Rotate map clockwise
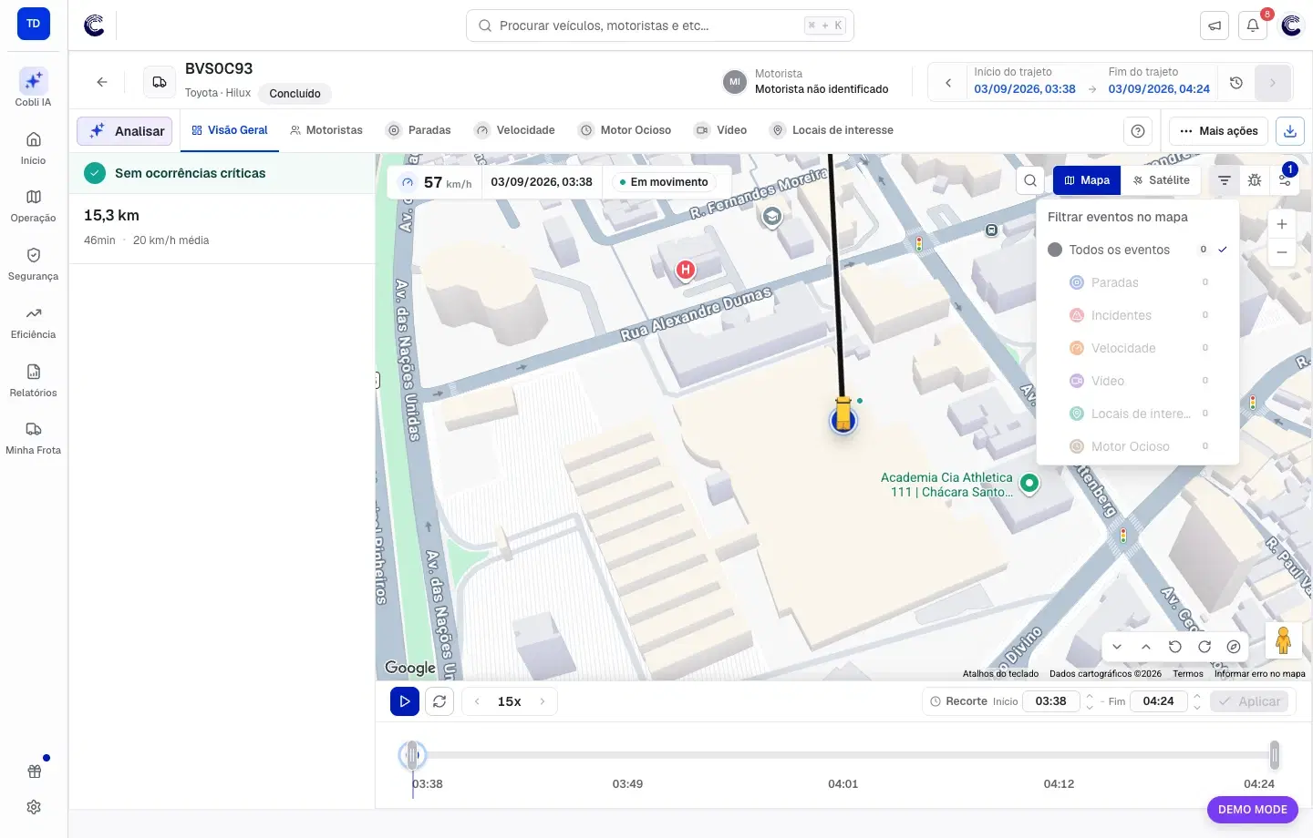The image size is (1313, 838). [x=1204, y=647]
